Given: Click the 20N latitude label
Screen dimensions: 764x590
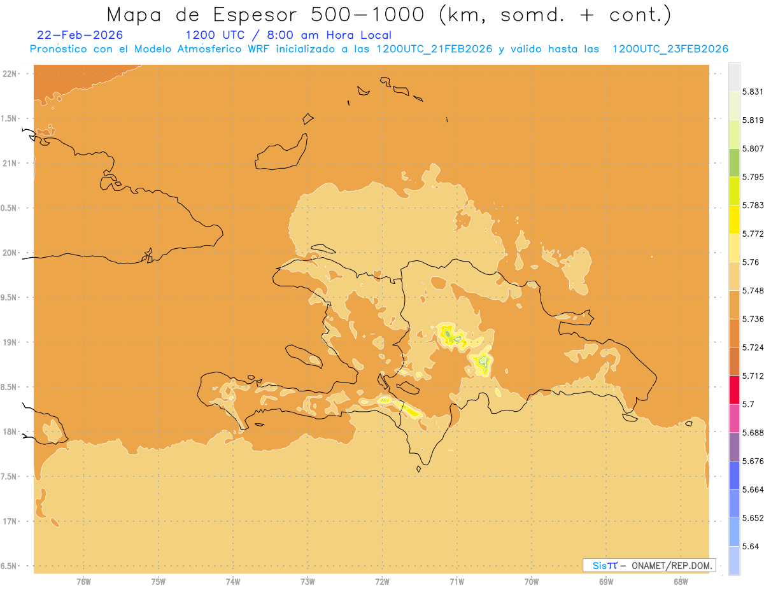Looking at the screenshot, I should tap(10, 253).
